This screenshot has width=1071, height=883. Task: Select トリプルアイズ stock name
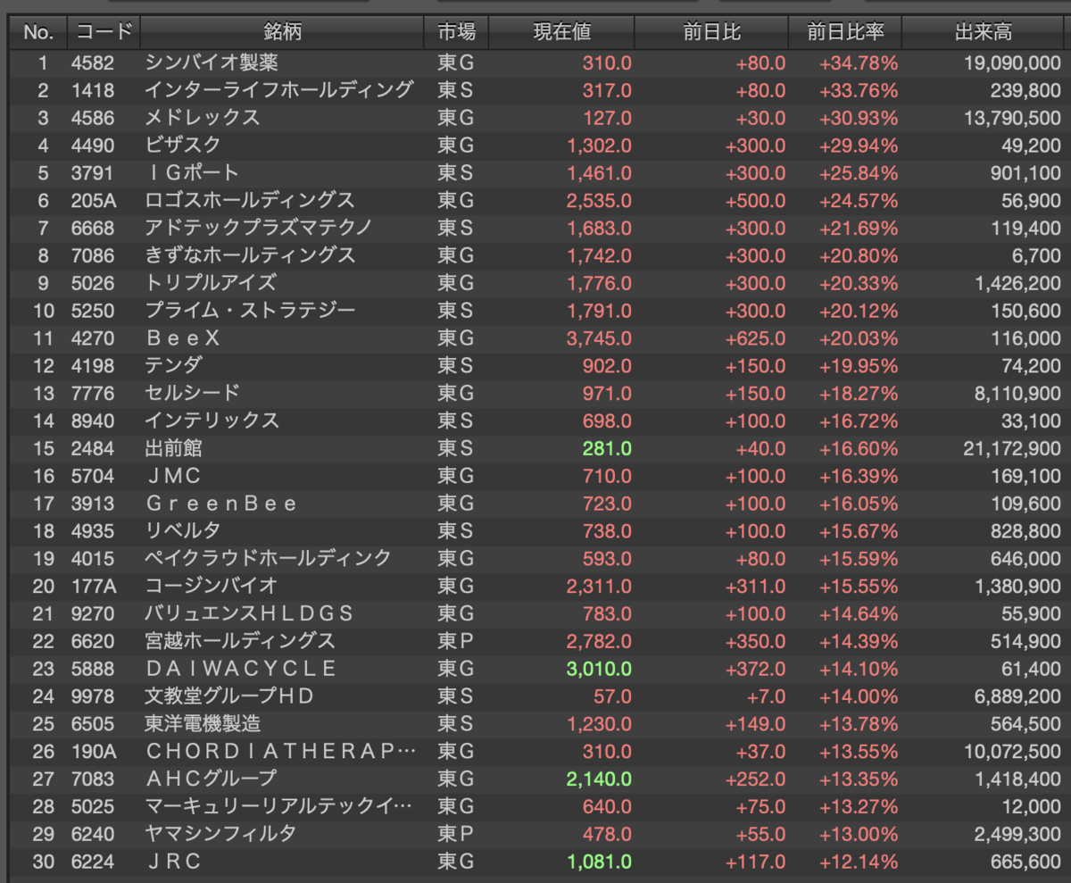[x=211, y=283]
